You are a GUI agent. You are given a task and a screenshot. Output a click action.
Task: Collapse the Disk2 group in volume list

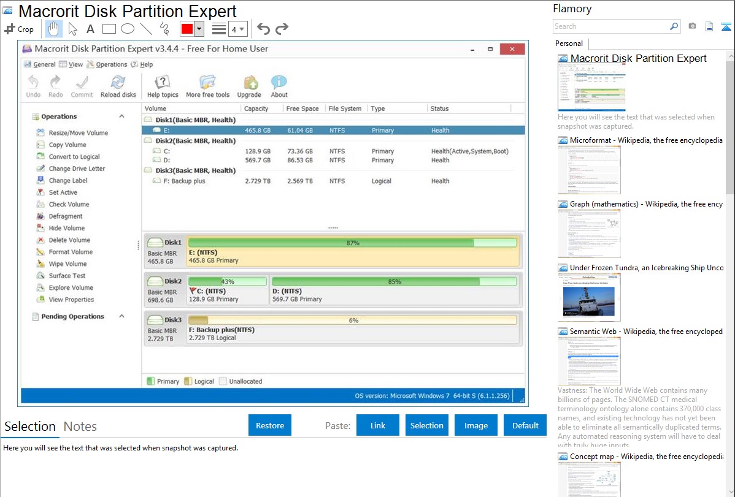tap(148, 140)
